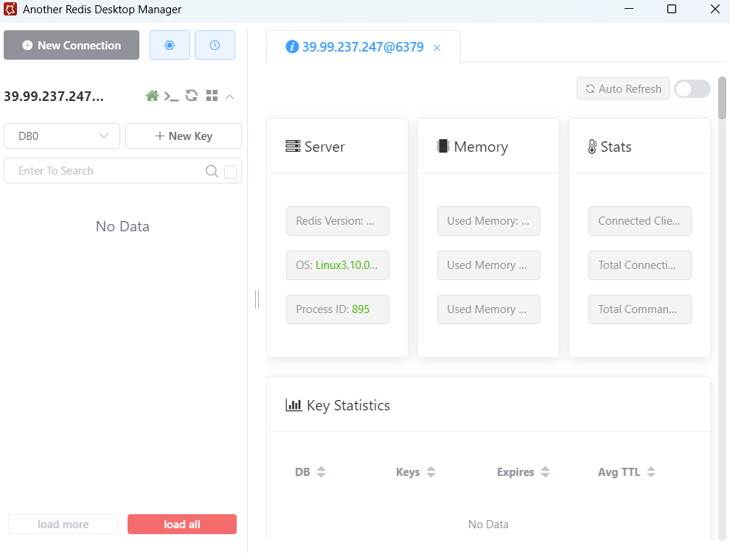Click the Process ID 895 tag
The image size is (730, 554).
(x=338, y=309)
